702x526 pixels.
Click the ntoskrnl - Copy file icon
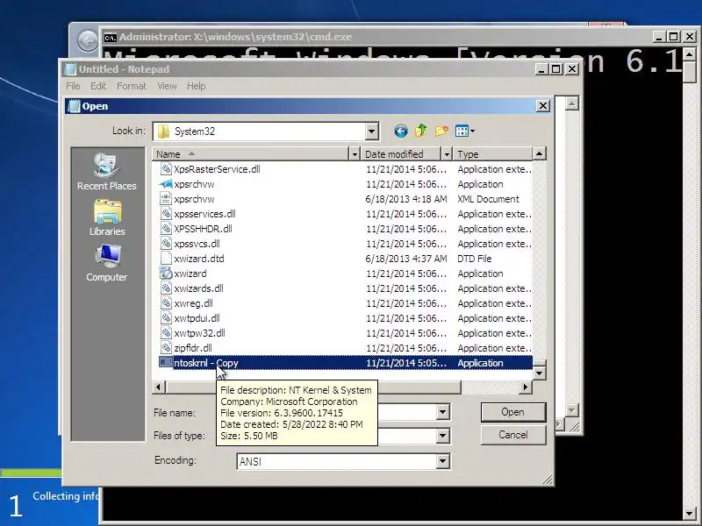(x=166, y=363)
